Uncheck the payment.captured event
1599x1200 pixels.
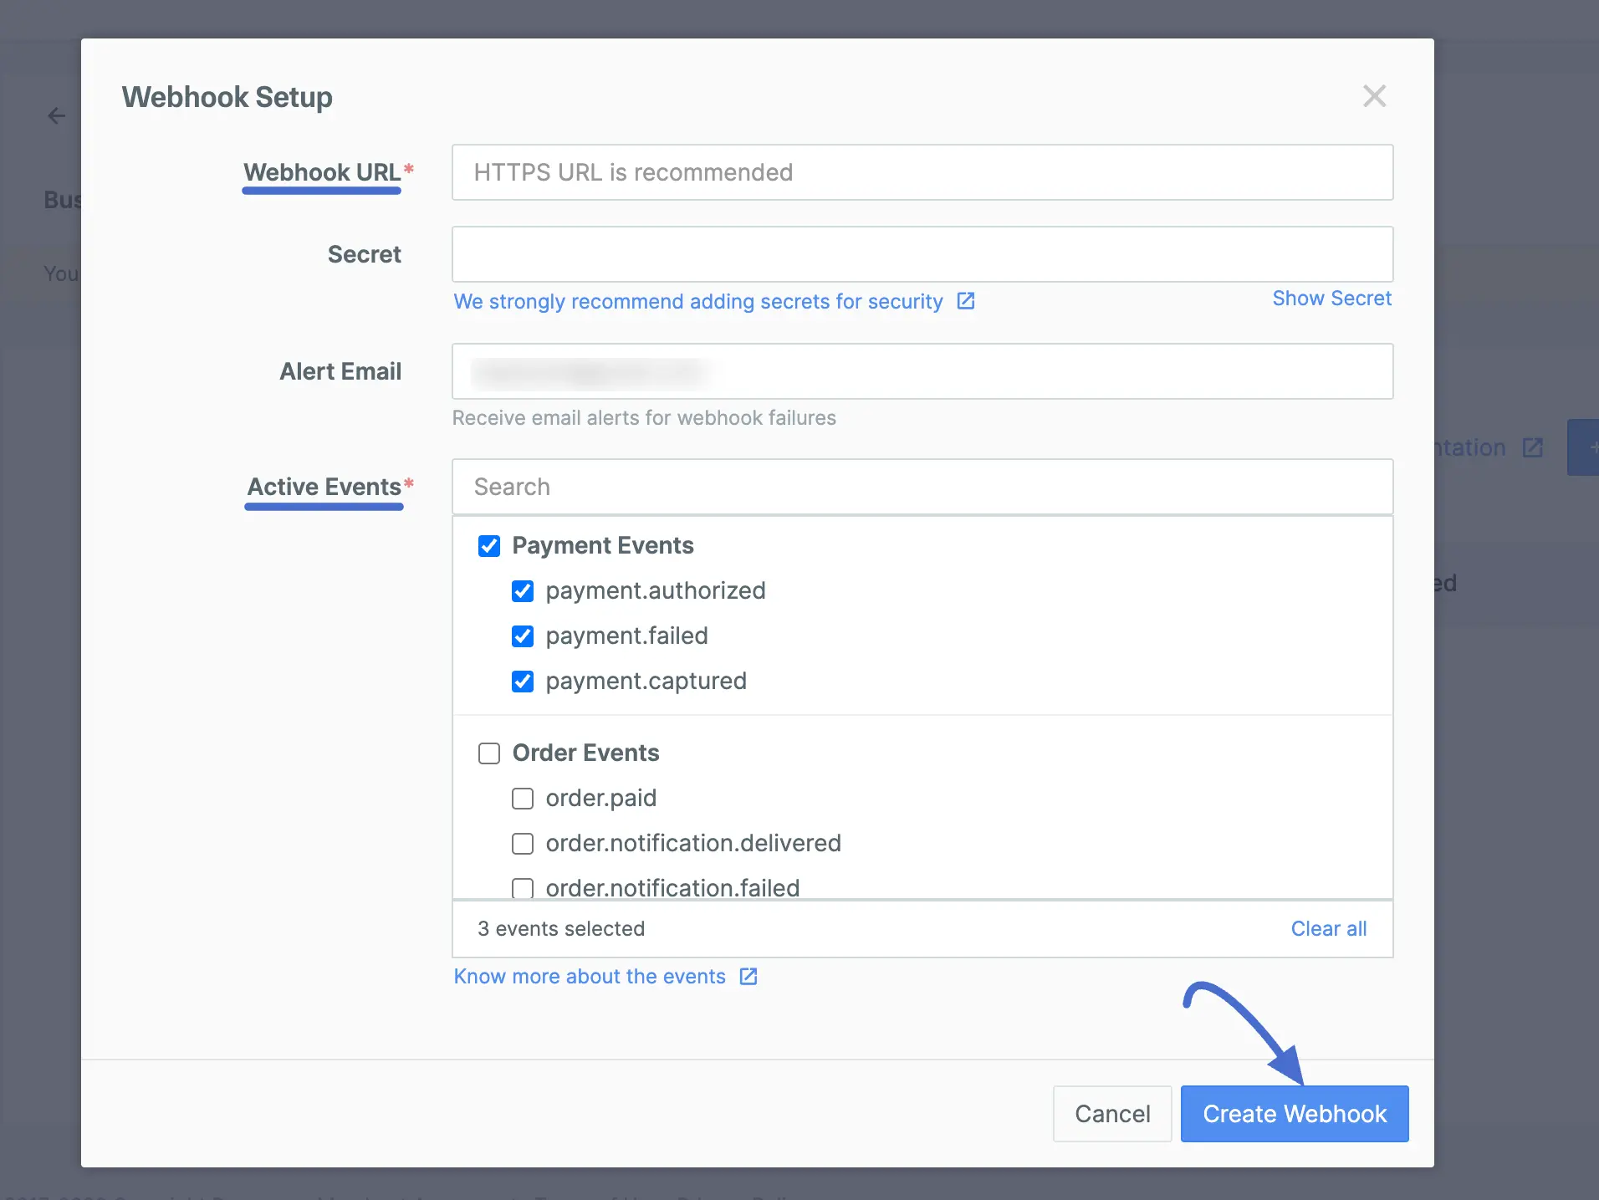(x=522, y=681)
